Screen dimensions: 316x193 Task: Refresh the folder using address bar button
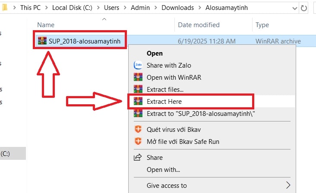click(x=304, y=8)
